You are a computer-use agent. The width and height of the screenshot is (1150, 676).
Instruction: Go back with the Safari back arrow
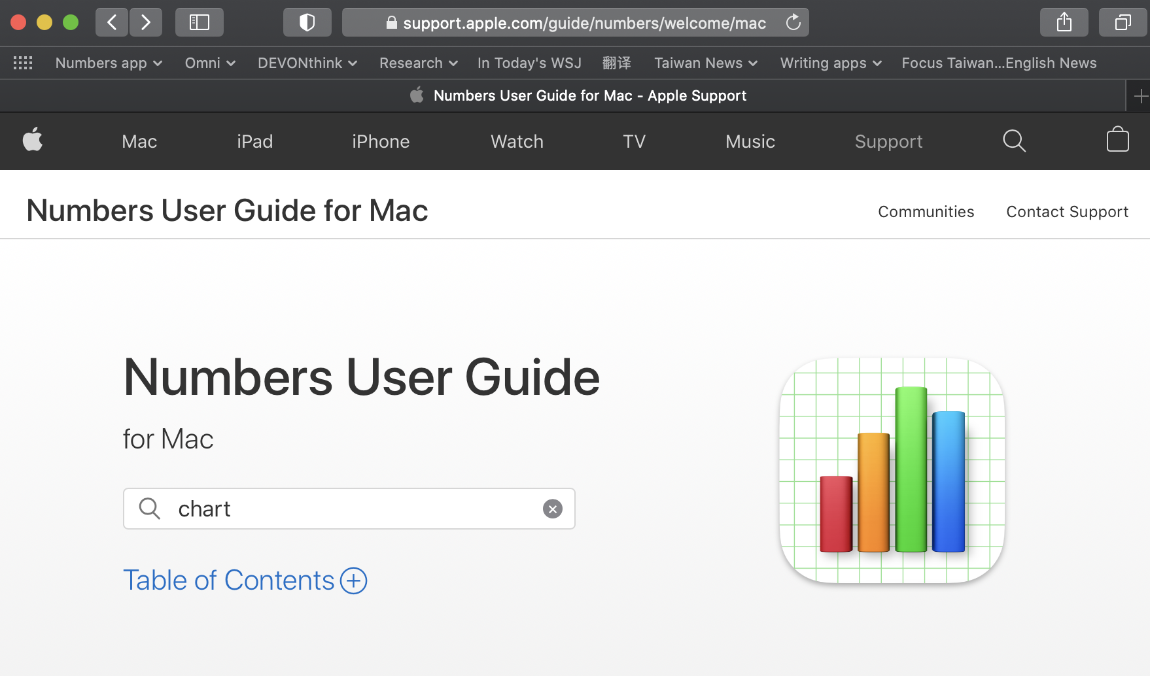[x=112, y=23]
